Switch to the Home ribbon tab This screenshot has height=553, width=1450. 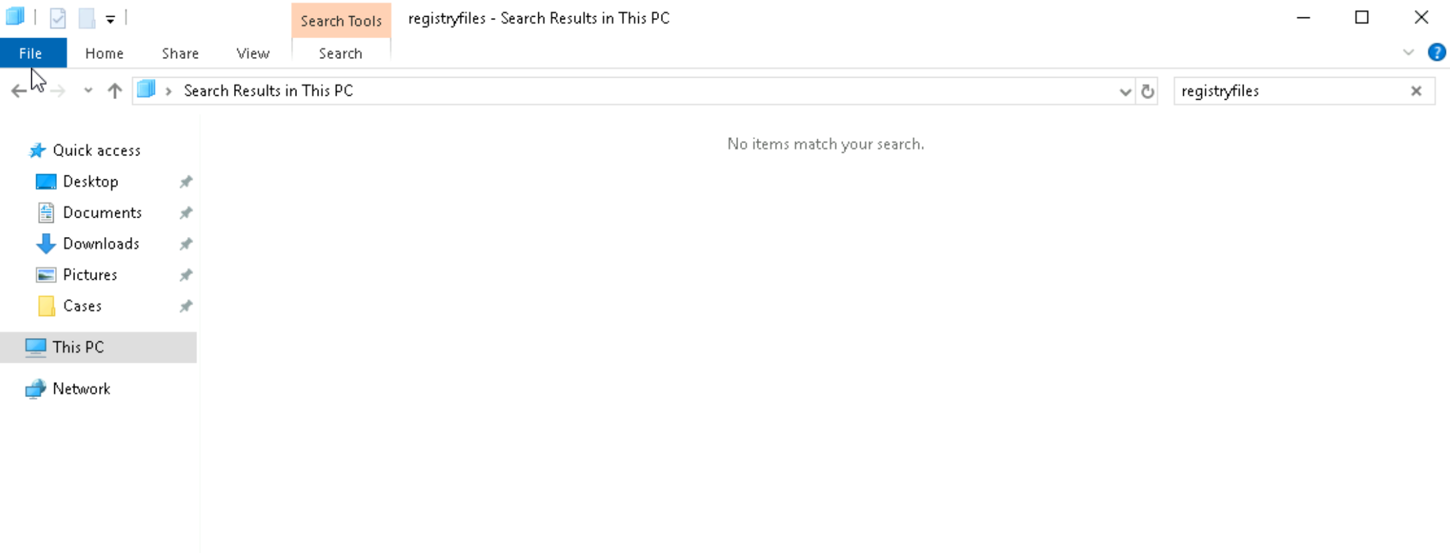pos(104,54)
